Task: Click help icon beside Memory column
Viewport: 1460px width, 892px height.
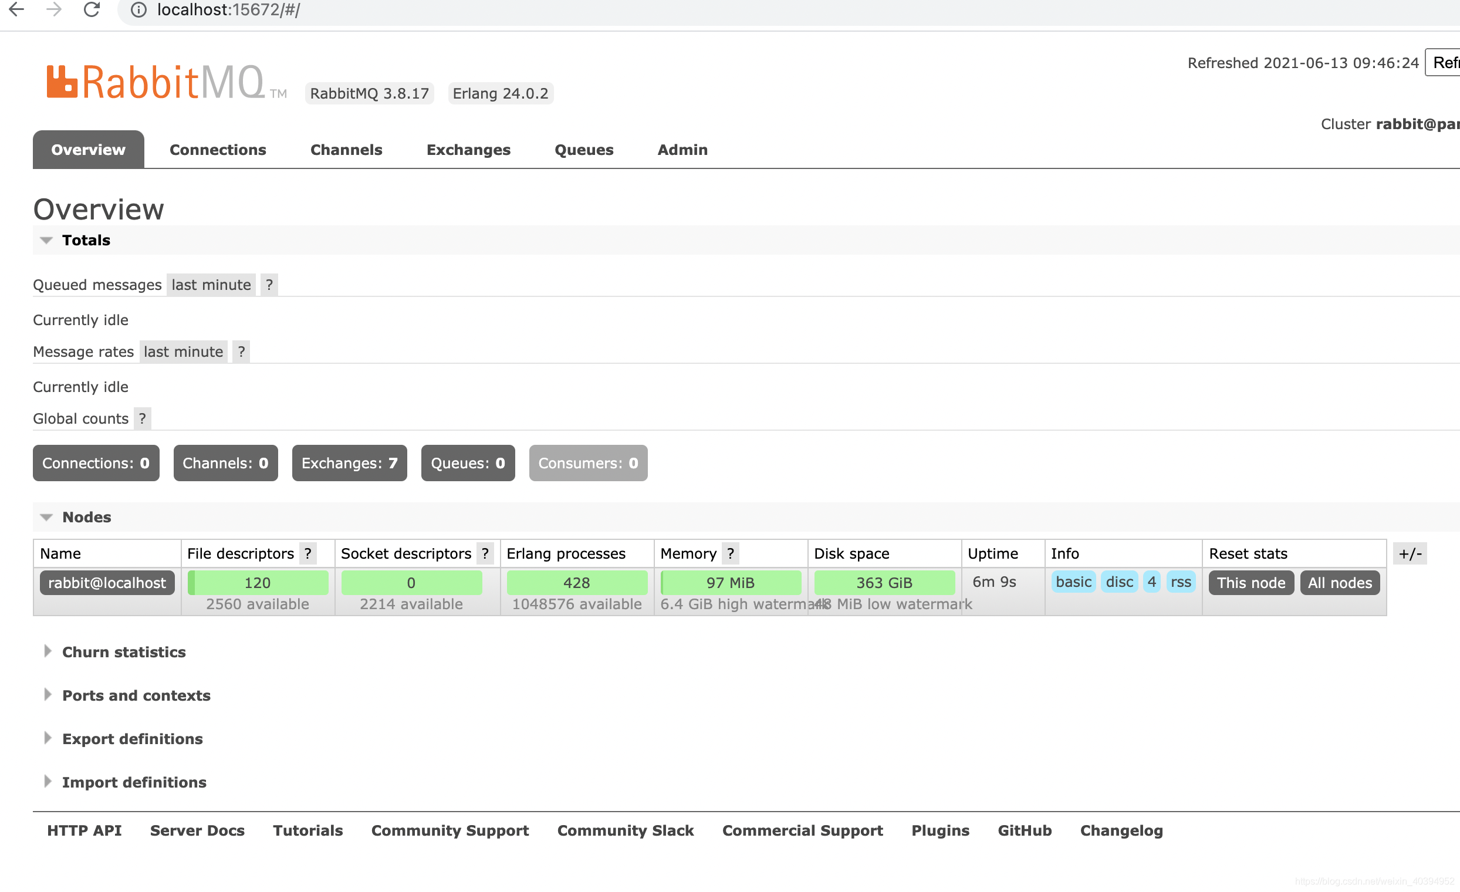Action: pos(731,554)
